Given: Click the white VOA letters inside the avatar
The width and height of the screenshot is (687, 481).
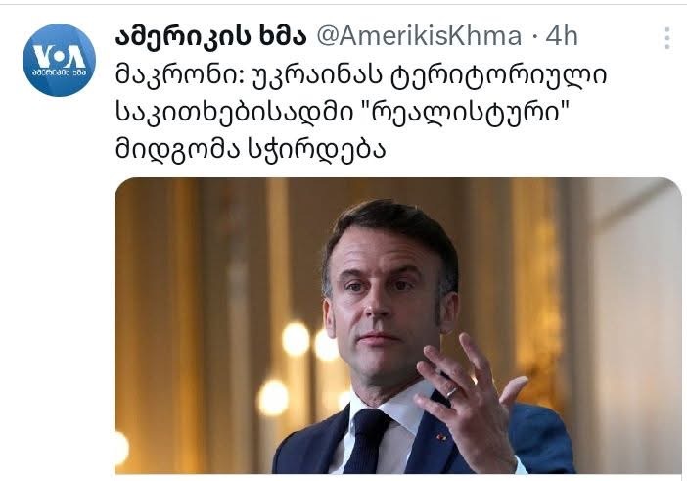Looking at the screenshot, I should (x=59, y=56).
